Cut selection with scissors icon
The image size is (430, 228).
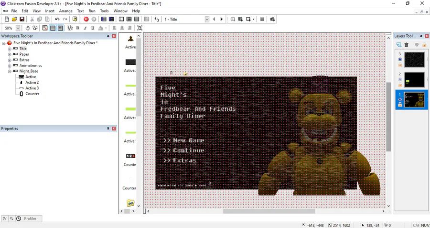pyautogui.click(x=32, y=19)
